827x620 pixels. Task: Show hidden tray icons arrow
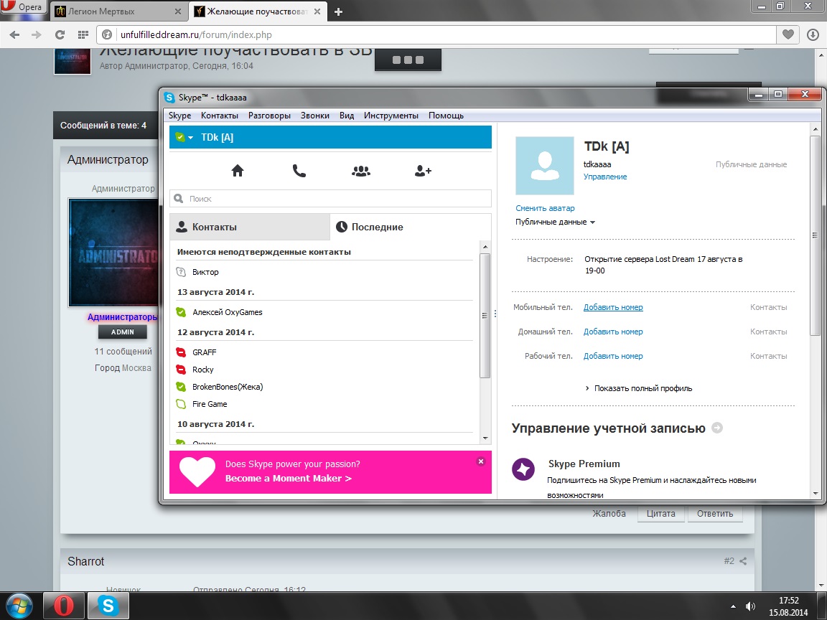pyautogui.click(x=732, y=607)
